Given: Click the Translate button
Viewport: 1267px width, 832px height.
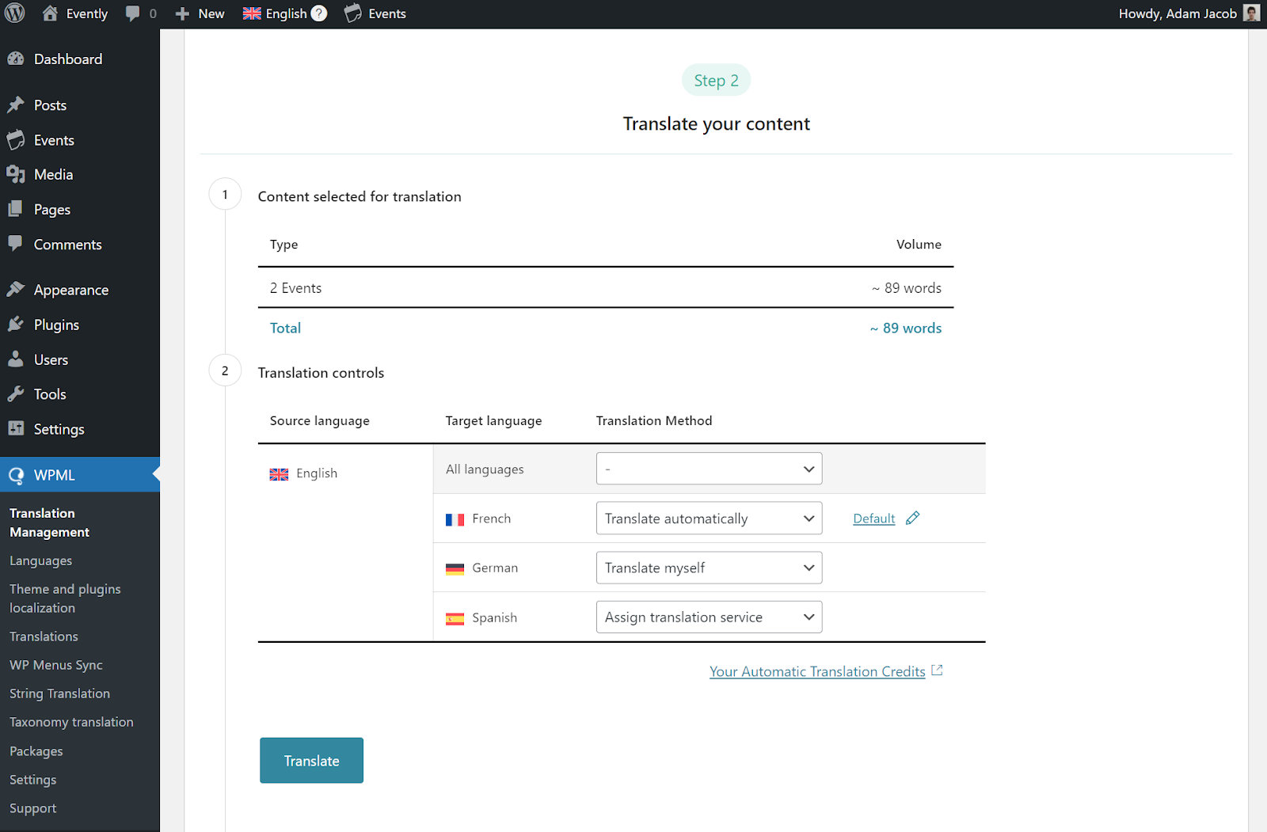Looking at the screenshot, I should pos(311,760).
